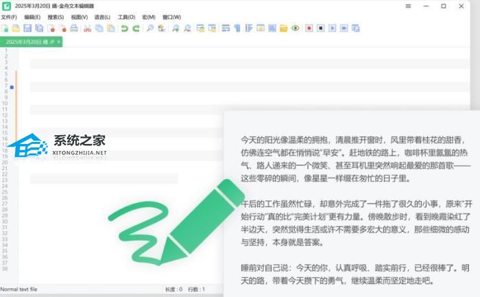Click the '行数 : 1' status entry

click(197, 289)
